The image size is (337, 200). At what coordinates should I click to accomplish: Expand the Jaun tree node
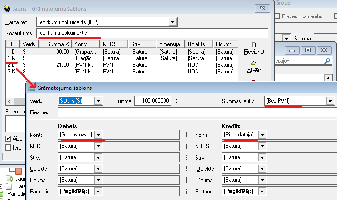[x=1, y=178]
